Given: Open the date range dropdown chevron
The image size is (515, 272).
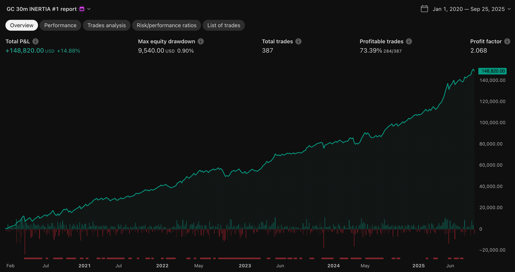Looking at the screenshot, I should tap(509, 9).
